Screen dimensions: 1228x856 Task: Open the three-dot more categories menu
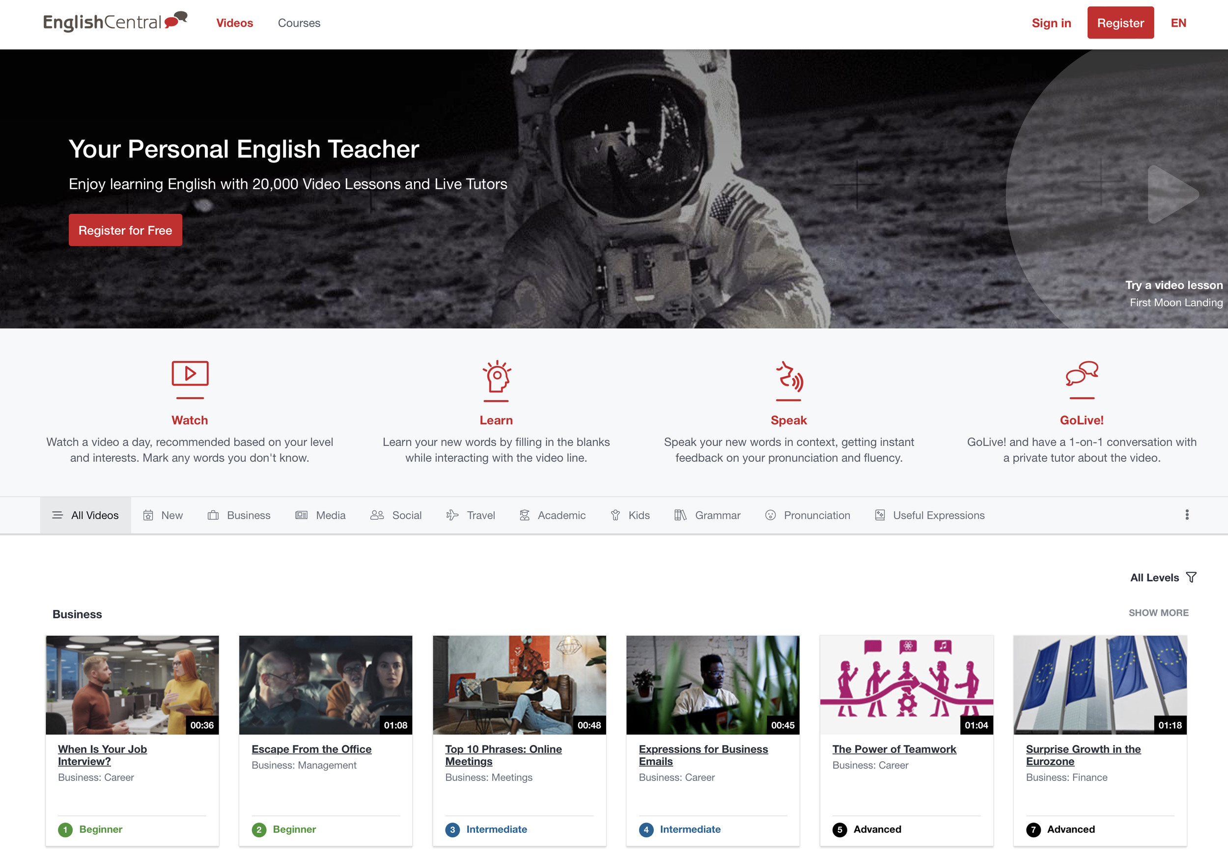point(1186,515)
